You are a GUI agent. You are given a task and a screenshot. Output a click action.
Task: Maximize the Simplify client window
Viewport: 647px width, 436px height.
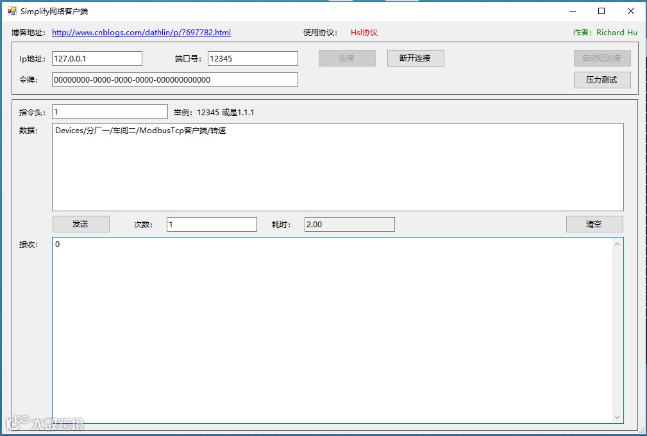click(x=601, y=11)
